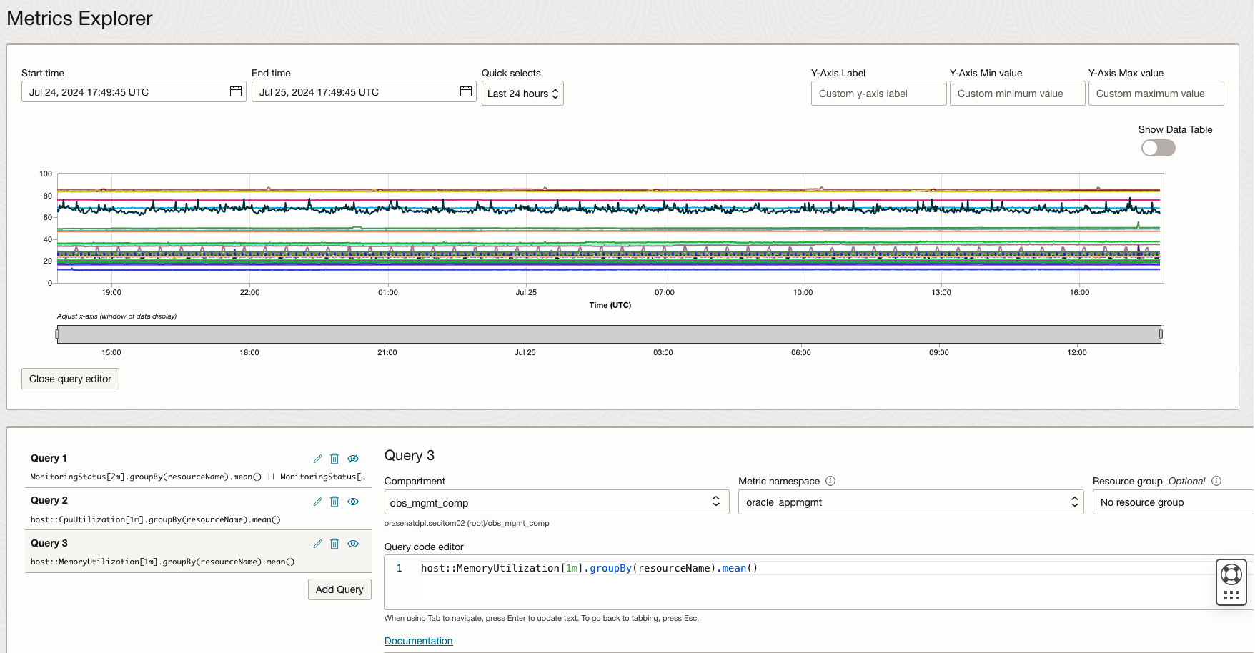Show Query 1 by clicking its crossed-eye icon
This screenshot has width=1255, height=653.
353,459
